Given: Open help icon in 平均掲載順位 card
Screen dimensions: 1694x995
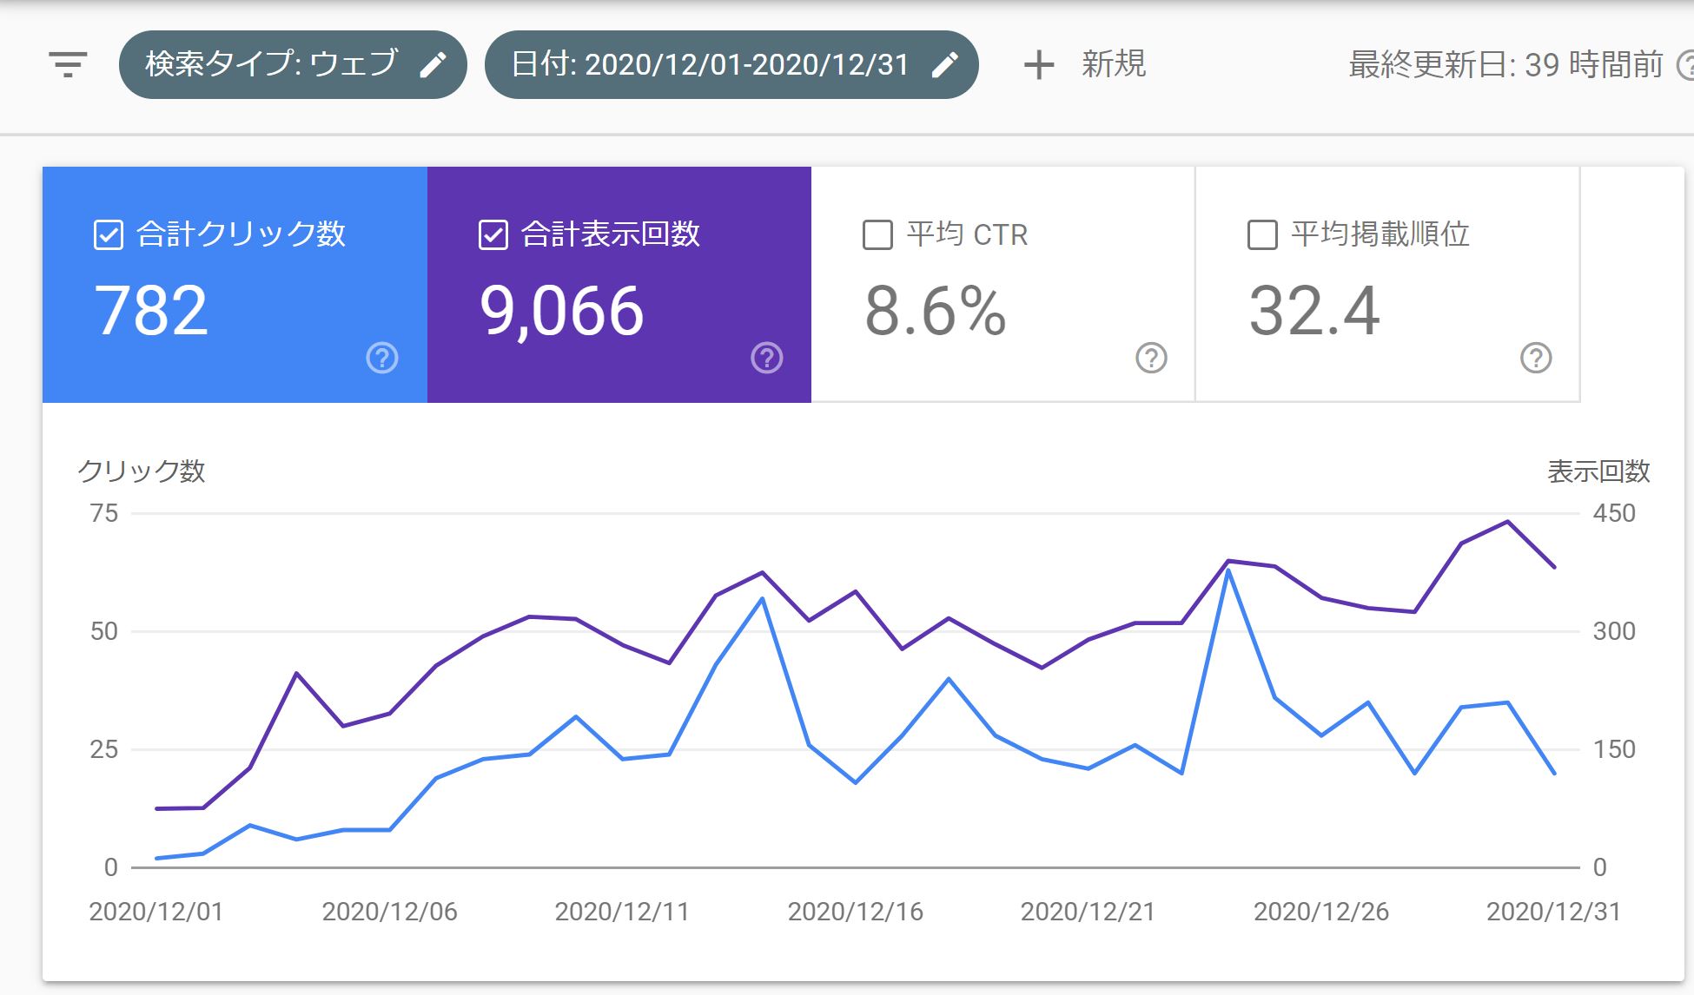Looking at the screenshot, I should pos(1536,358).
